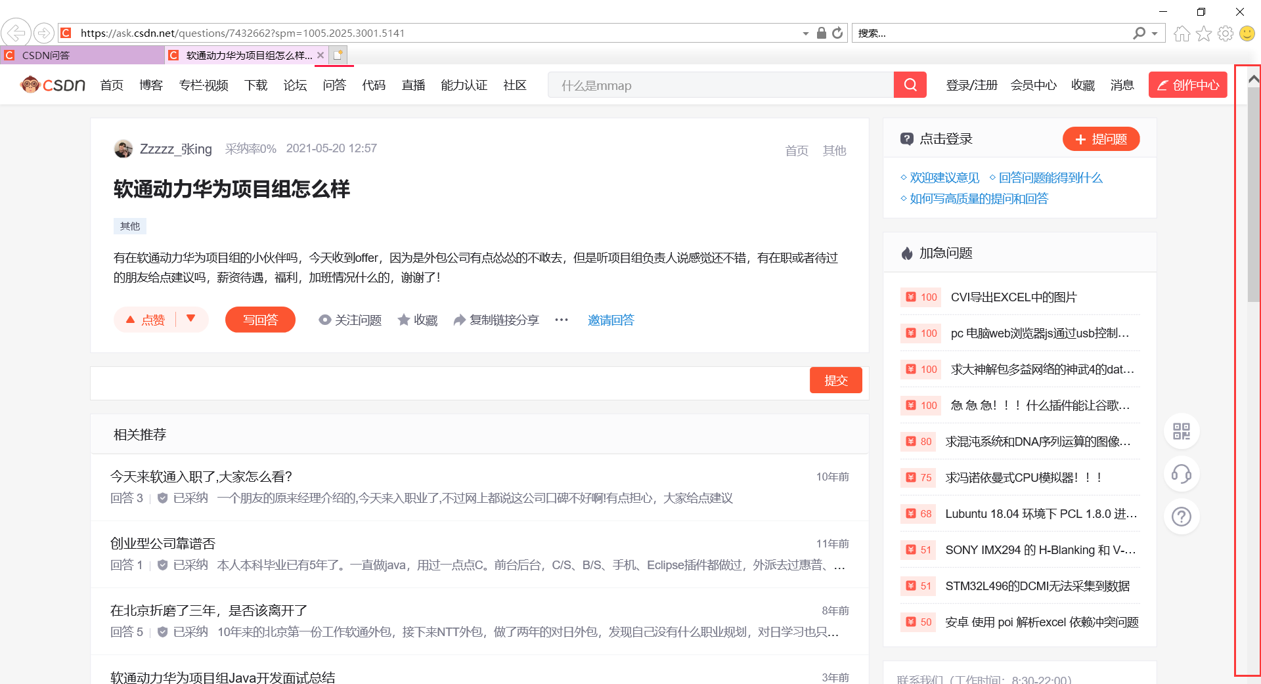1261x684 pixels.
Task: Select the 软通动力华为项目组怎么样 tab
Action: click(x=246, y=55)
